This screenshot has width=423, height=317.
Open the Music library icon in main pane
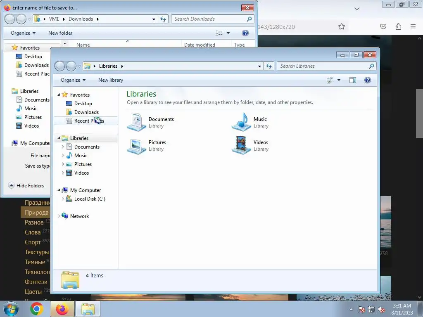pos(241,122)
